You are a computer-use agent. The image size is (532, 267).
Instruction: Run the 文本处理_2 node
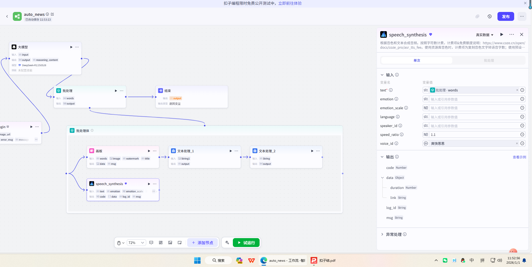(x=312, y=151)
